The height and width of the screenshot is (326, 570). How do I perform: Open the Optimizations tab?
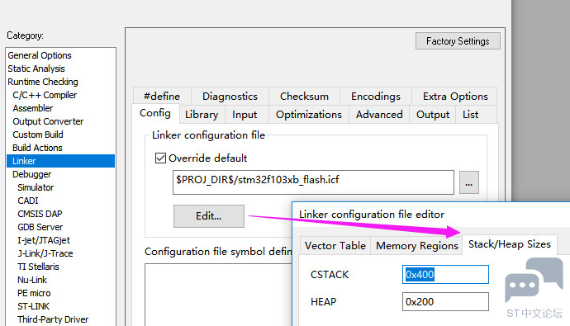pos(309,115)
